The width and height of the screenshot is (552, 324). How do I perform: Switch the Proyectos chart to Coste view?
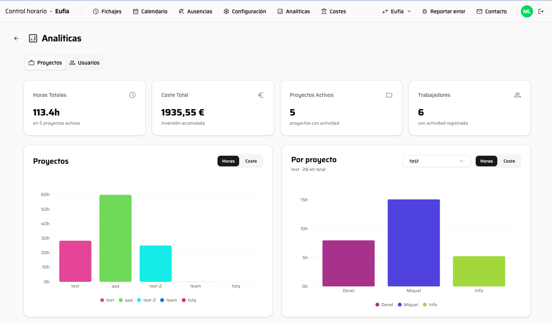pos(251,161)
